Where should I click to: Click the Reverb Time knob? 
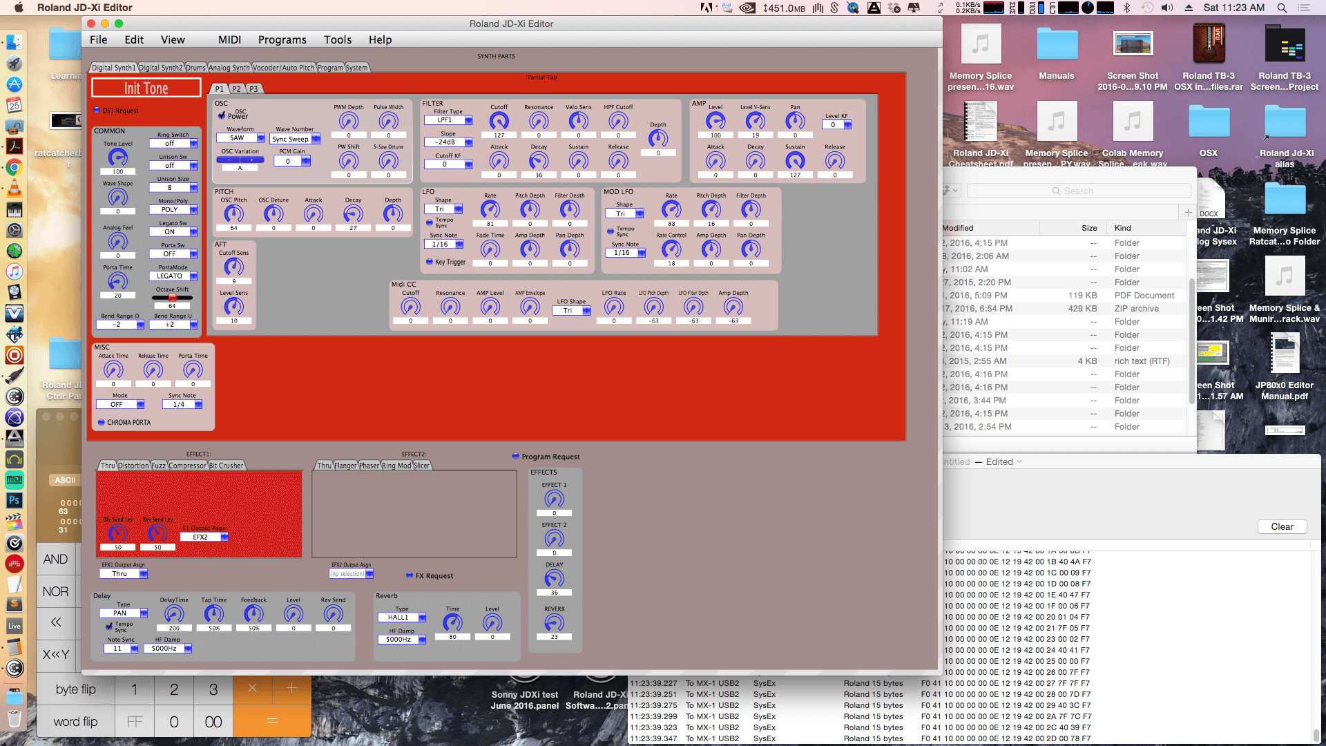point(452,623)
